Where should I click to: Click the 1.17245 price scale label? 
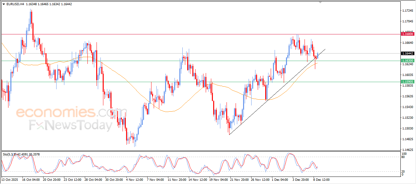pyautogui.click(x=407, y=11)
